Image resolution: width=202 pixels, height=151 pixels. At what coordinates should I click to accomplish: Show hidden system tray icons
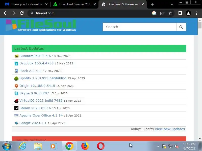(x=158, y=146)
